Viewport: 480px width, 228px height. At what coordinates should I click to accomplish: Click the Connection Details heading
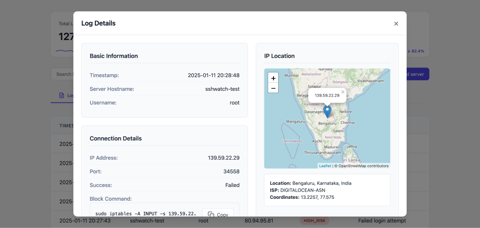coord(116,139)
